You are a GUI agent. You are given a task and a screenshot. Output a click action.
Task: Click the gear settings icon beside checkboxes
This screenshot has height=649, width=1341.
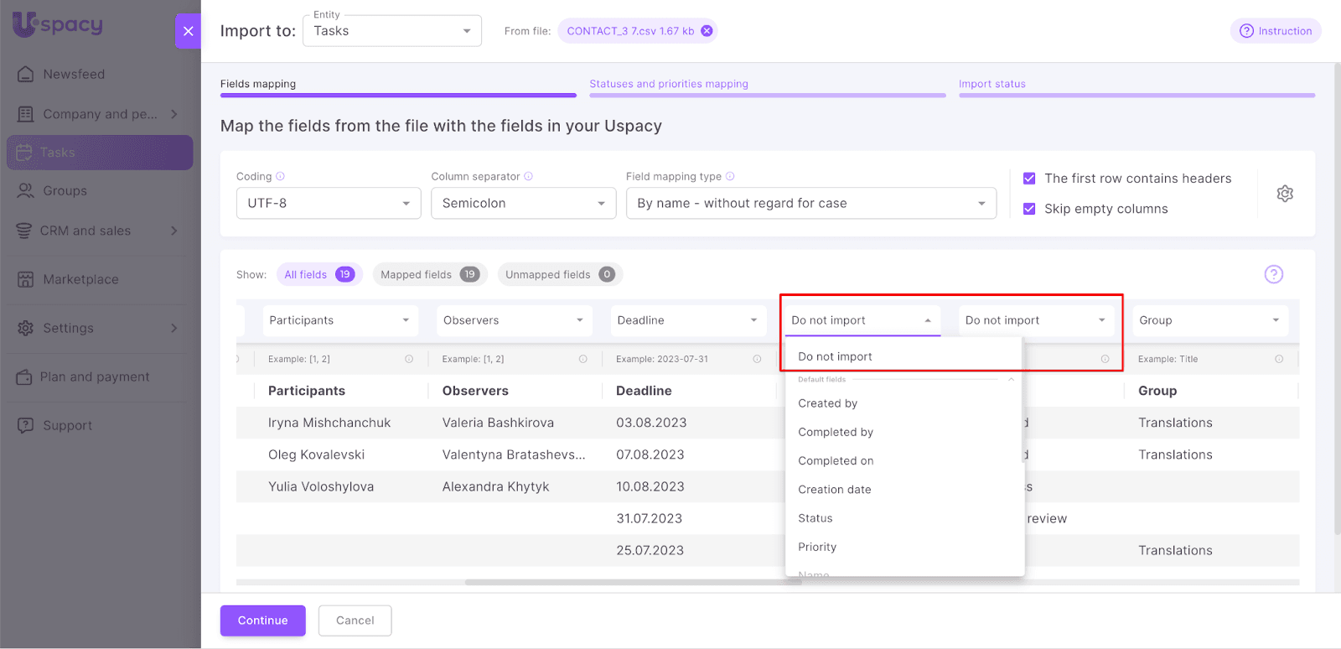1284,194
